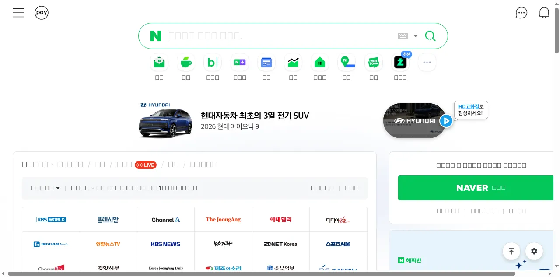Open ZDNET Korea logo
Screen dimensions: 560x277
pyautogui.click(x=281, y=244)
